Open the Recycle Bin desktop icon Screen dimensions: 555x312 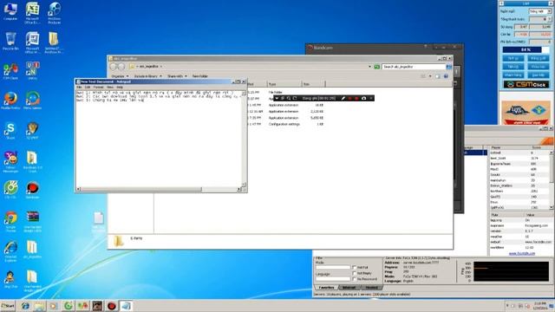10,40
